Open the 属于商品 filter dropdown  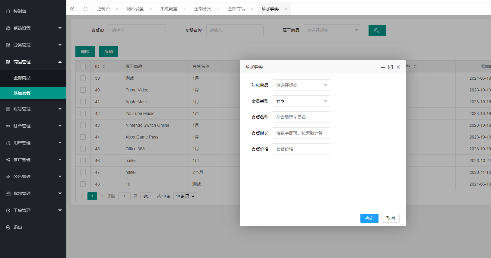pos(333,30)
